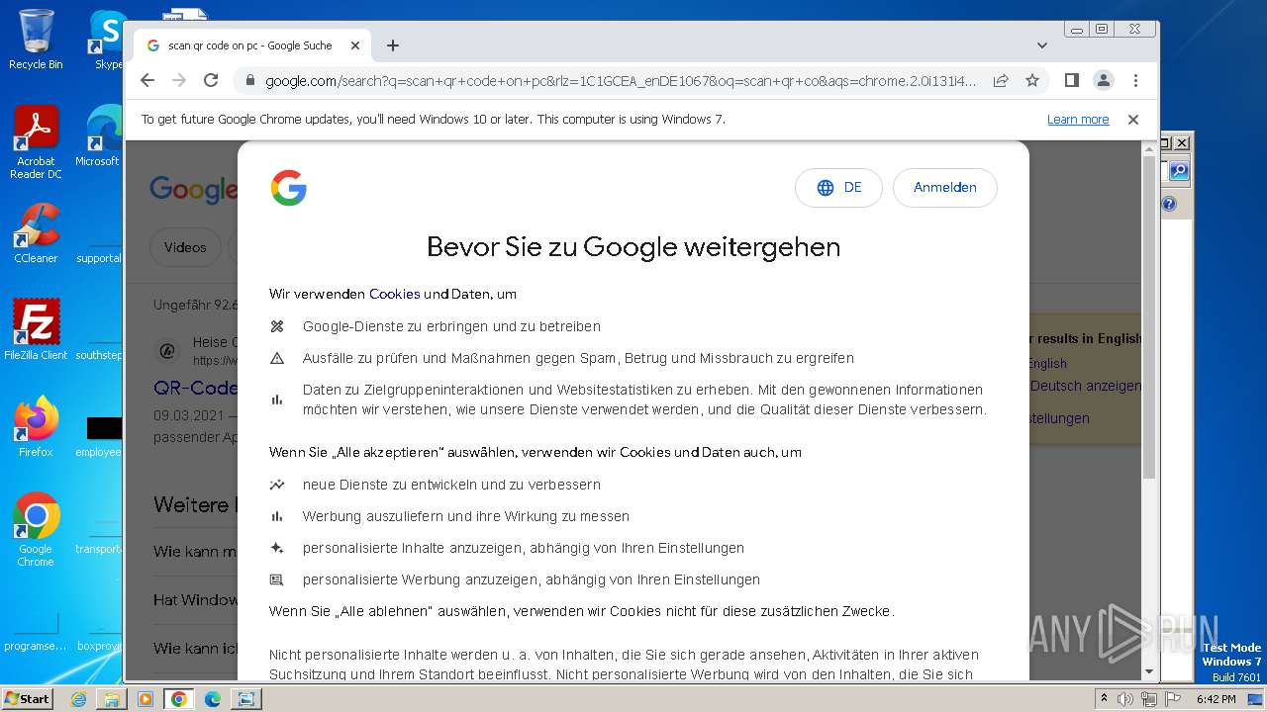Viewport: 1267px width, 712px height.
Task: Click the Anmelden button
Action: (945, 188)
